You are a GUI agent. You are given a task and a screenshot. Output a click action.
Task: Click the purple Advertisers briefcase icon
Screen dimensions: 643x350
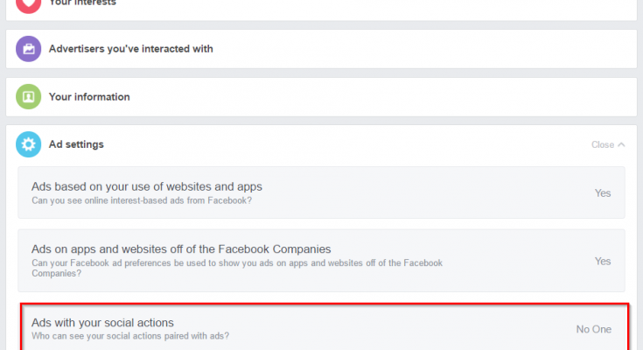click(29, 49)
